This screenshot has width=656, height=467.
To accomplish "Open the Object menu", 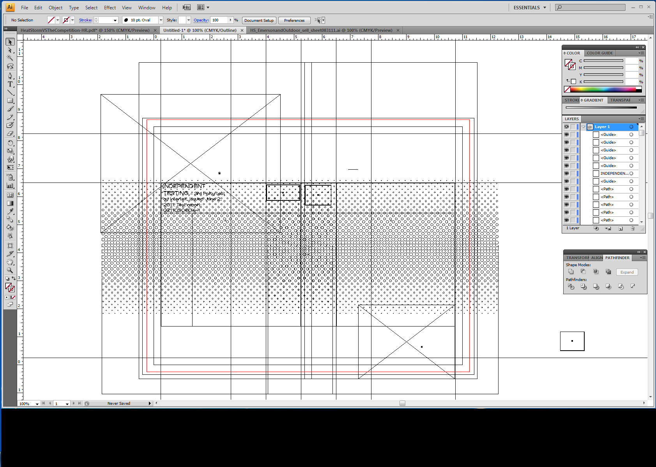I will (55, 7).
